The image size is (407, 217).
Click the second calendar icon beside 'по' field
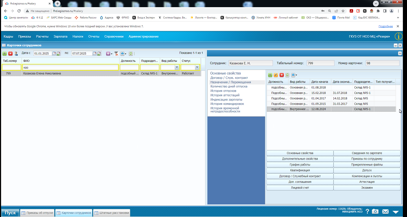(99, 54)
